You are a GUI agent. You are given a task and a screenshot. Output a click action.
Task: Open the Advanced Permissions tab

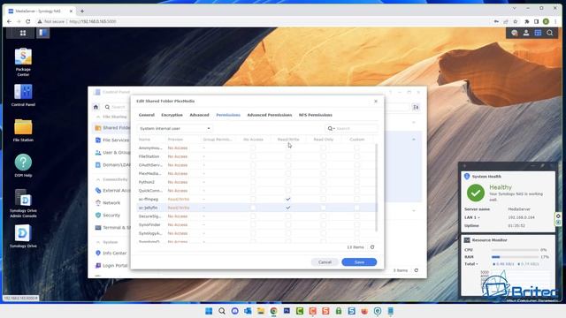269,115
